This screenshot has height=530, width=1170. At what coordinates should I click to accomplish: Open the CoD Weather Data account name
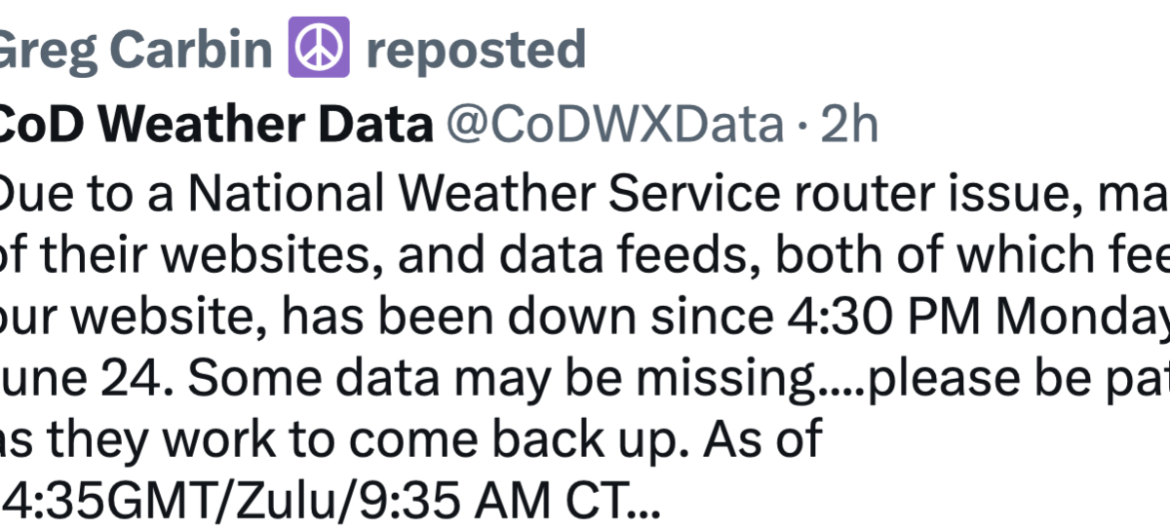click(215, 126)
